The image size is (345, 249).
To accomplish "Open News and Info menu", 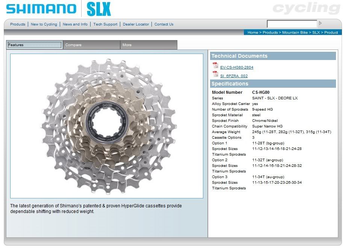I will click(x=75, y=24).
